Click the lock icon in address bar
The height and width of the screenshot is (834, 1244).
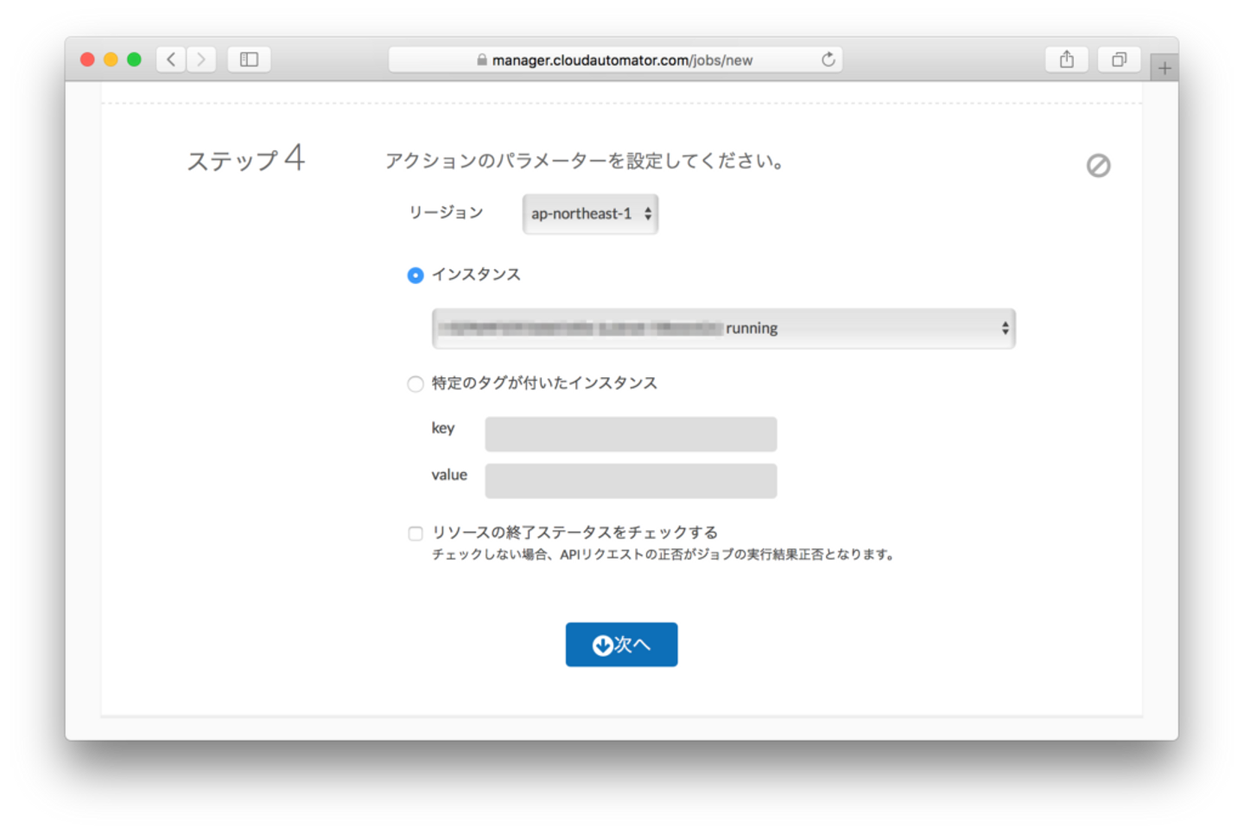[482, 60]
